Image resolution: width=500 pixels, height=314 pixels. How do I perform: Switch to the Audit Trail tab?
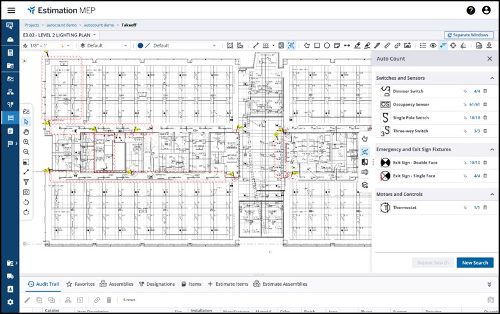point(43,284)
